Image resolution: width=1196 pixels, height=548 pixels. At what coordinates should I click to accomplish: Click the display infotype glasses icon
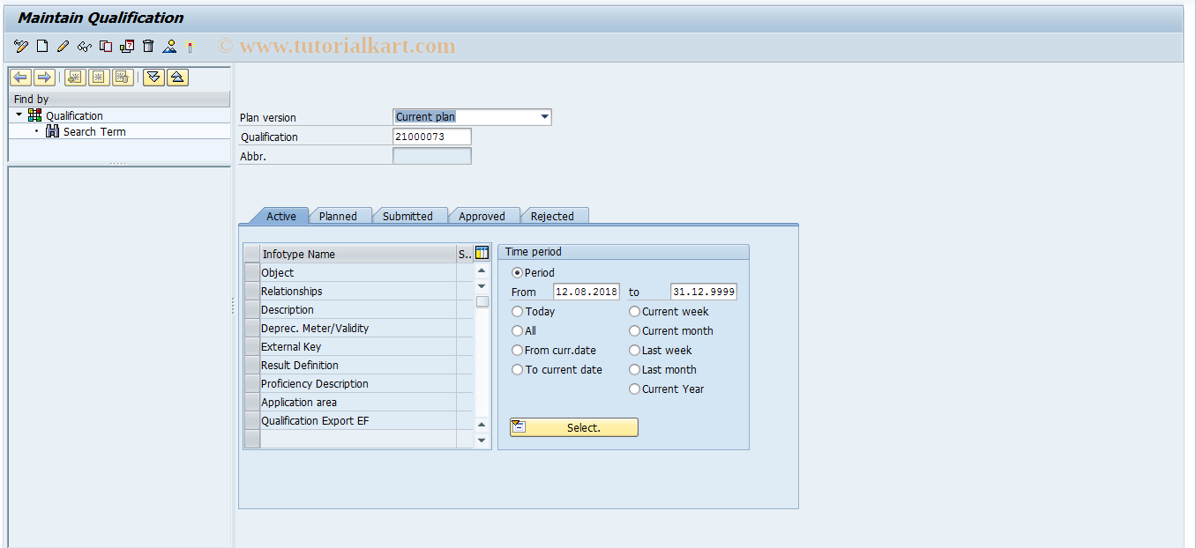84,46
